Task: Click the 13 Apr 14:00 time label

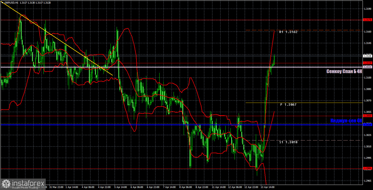Action: 267,187
